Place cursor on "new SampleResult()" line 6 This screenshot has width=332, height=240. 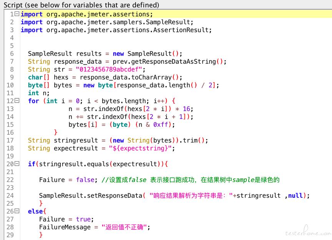[x=148, y=54]
